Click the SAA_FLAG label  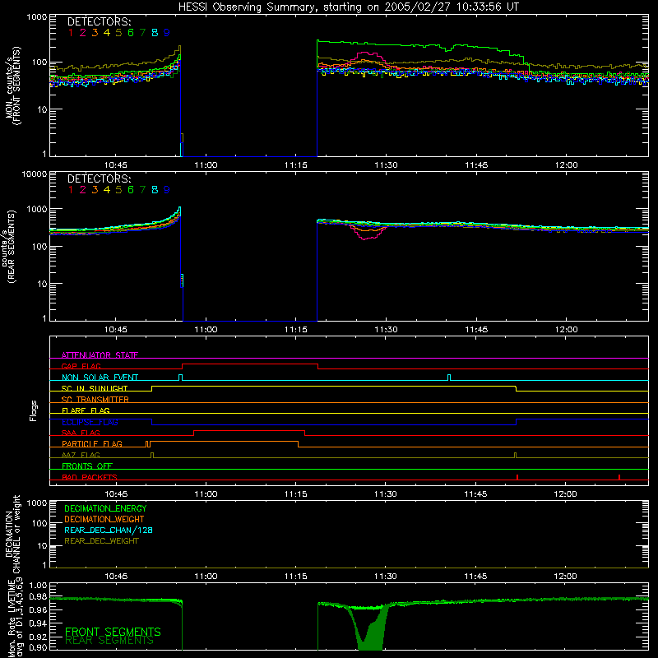pyautogui.click(x=81, y=433)
